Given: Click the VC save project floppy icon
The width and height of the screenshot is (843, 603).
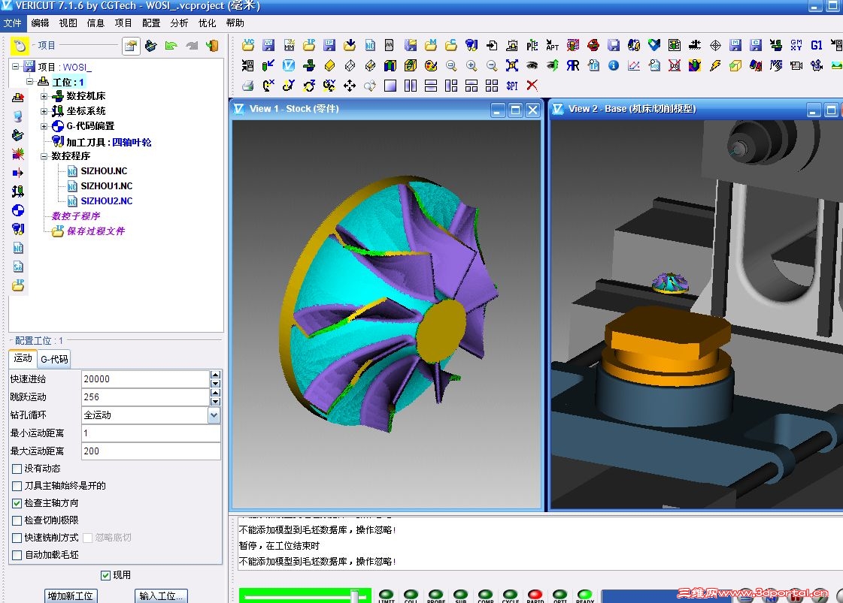Looking at the screenshot, I should click(x=268, y=45).
